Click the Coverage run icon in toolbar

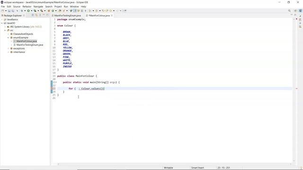pos(35,11)
